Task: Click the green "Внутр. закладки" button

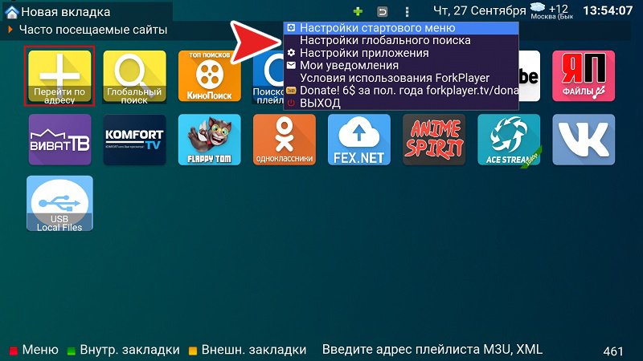Action: coord(124,350)
